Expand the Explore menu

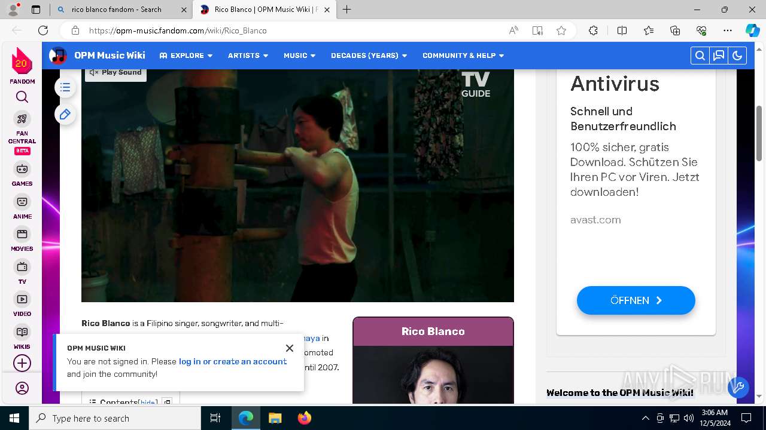click(x=186, y=56)
